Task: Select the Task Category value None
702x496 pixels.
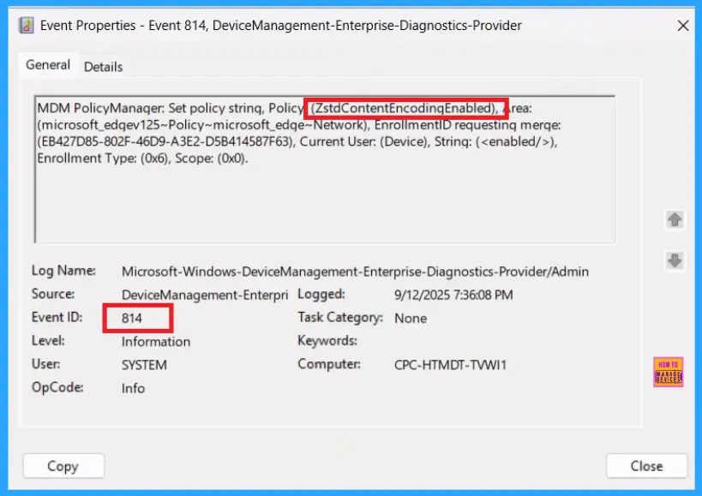Action: point(411,318)
